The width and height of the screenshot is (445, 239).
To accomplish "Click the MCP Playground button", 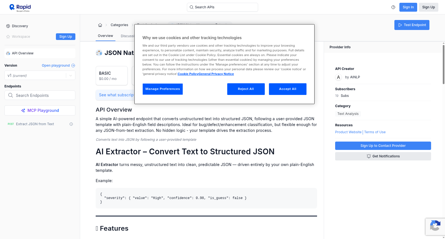I will click(x=40, y=110).
